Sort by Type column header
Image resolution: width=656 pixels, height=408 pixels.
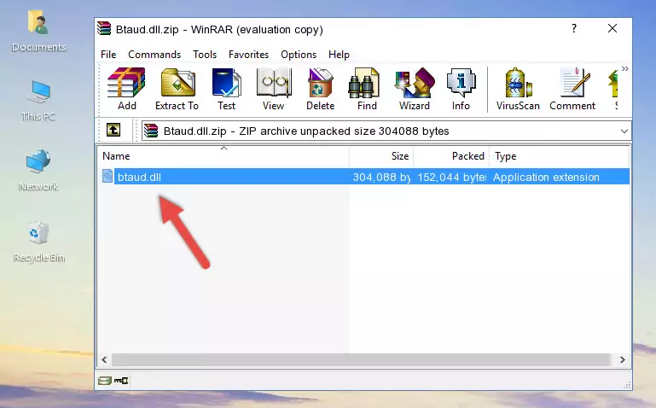pyautogui.click(x=559, y=155)
